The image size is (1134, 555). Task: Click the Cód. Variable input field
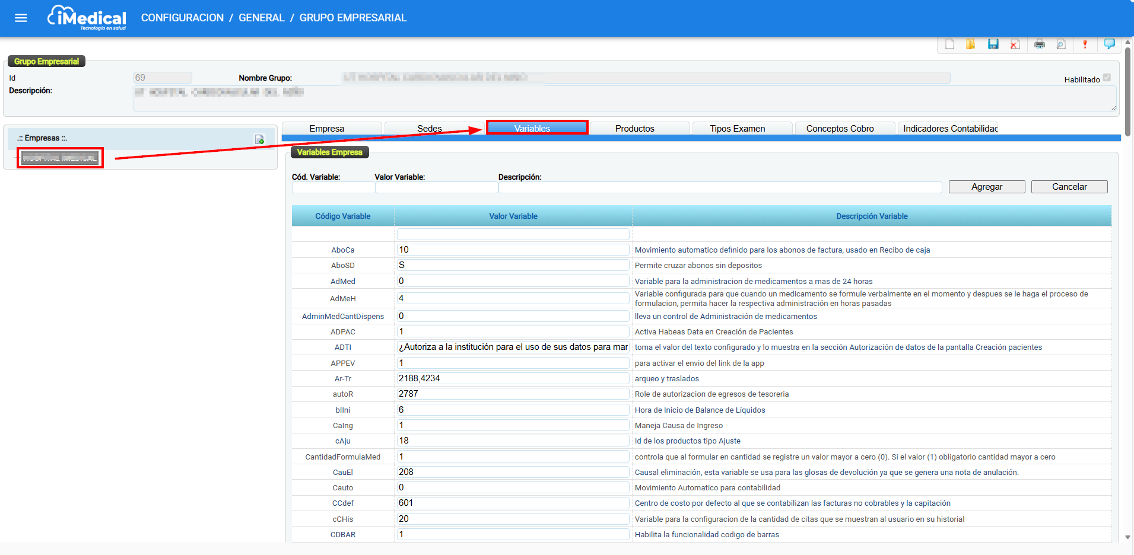333,187
